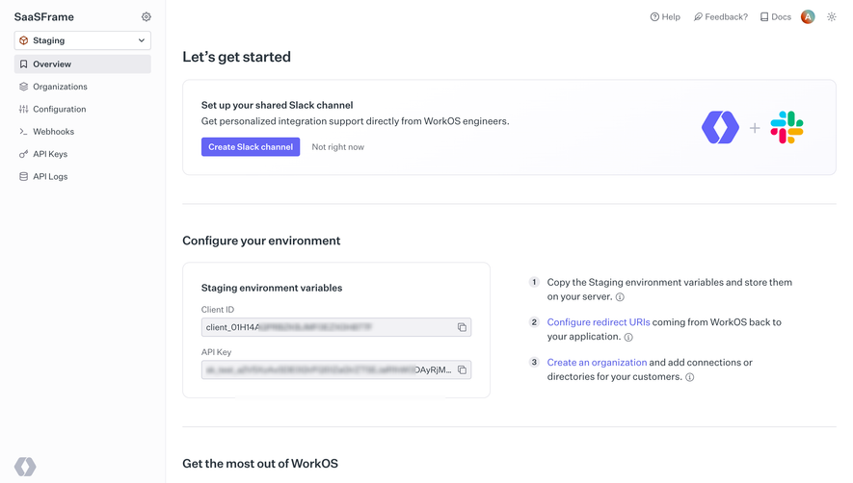This screenshot has height=483, width=853.
Task: Select Overview in the sidebar
Action: pyautogui.click(x=83, y=64)
